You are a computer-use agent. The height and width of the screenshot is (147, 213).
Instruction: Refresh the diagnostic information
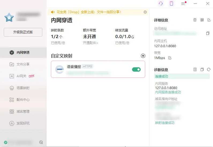pos(209,70)
